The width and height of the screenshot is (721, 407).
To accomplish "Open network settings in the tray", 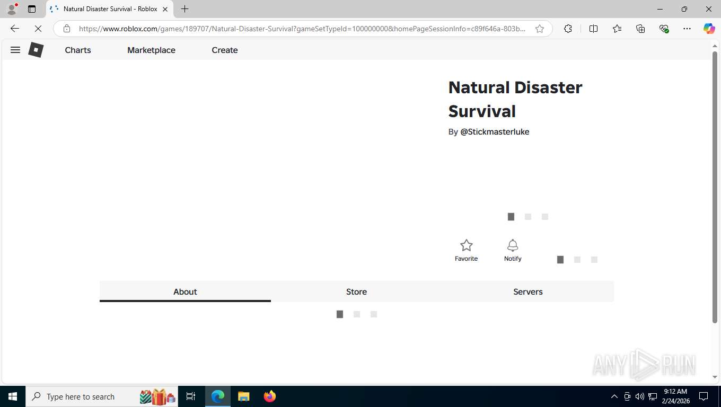I will [x=653, y=396].
